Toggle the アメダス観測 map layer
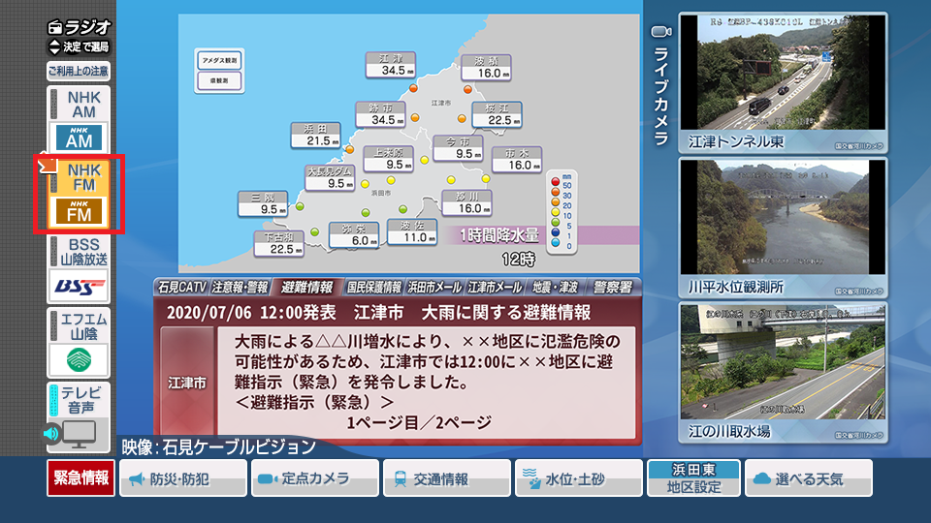Viewport: 931px width, 523px height. pyautogui.click(x=218, y=60)
